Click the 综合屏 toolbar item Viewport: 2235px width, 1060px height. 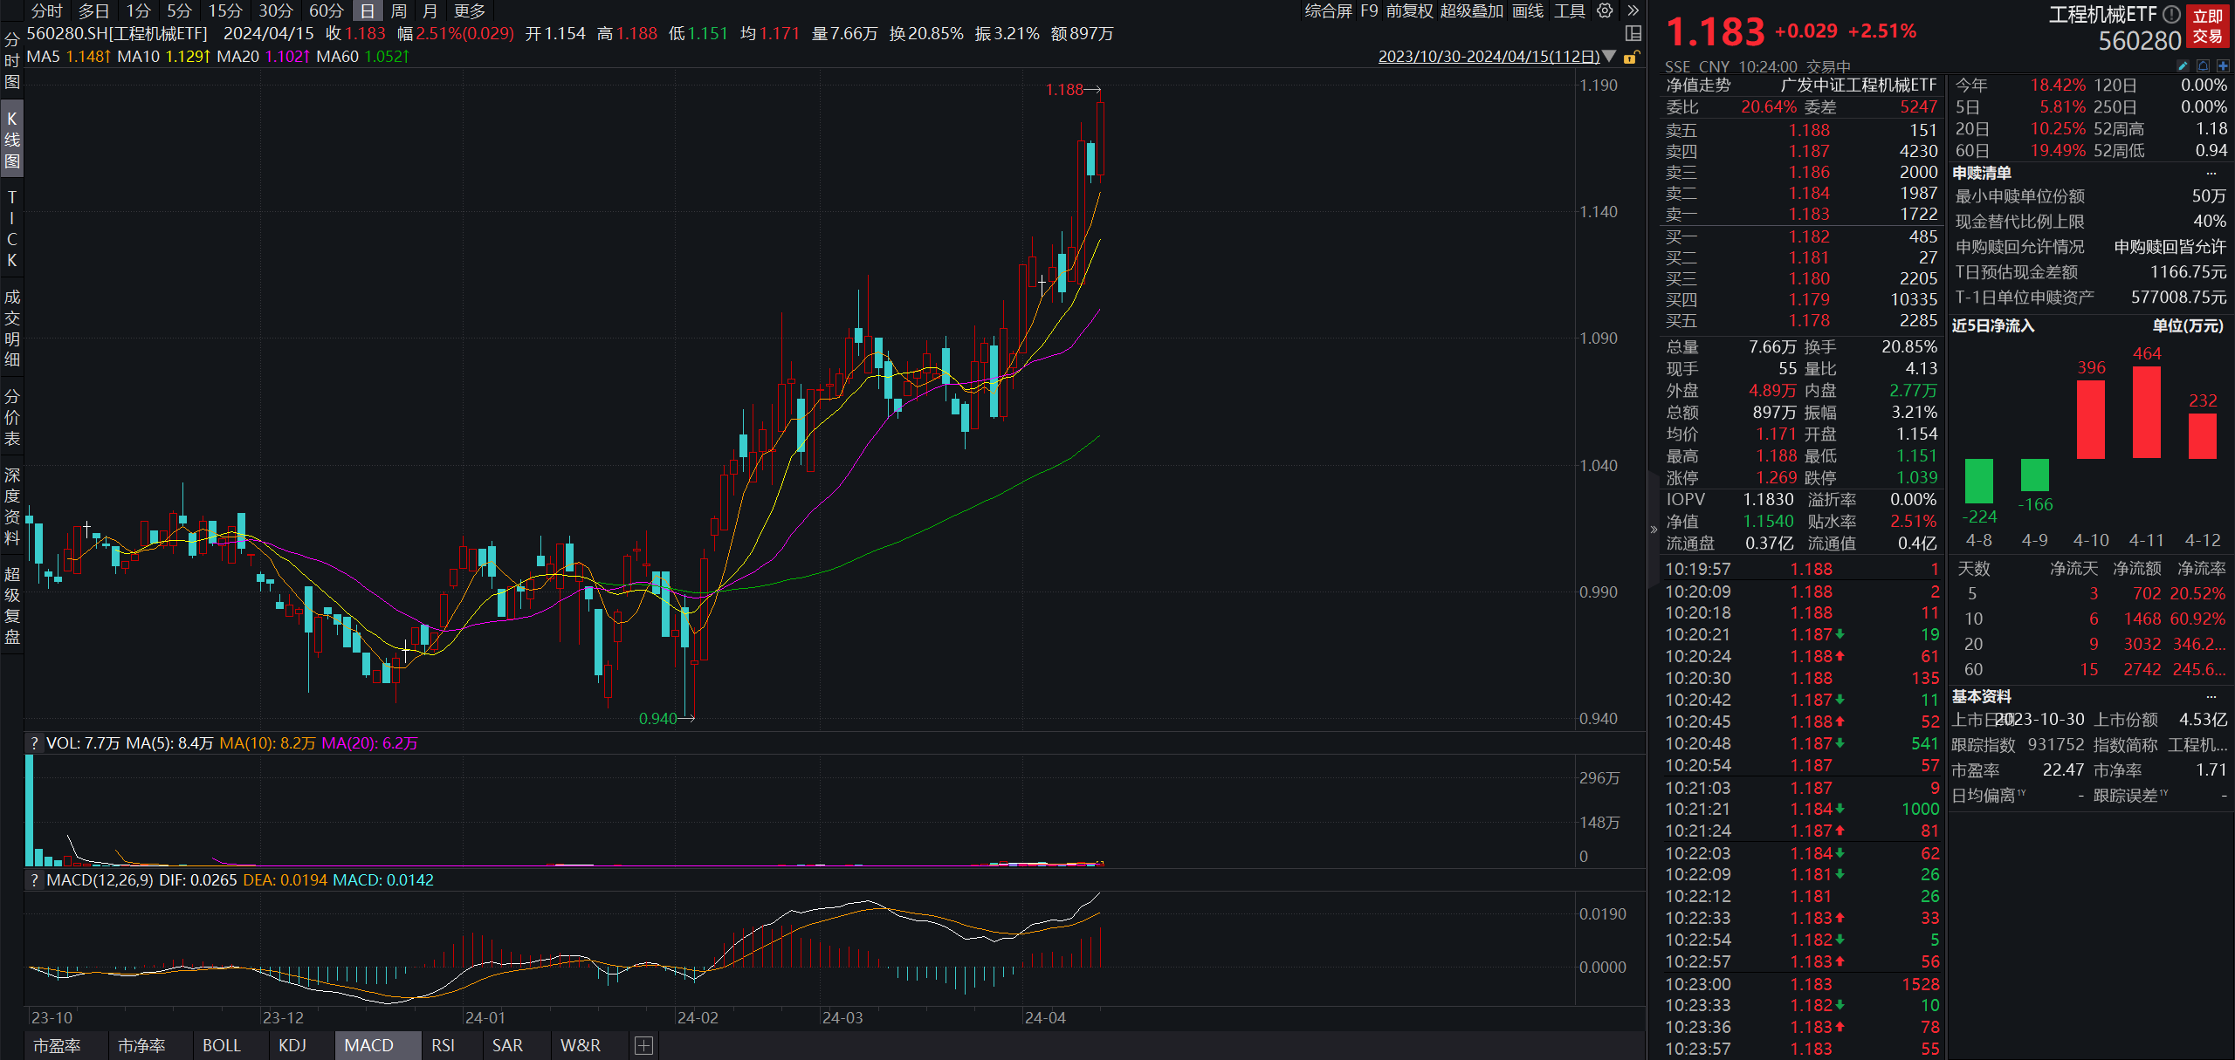tap(1328, 10)
